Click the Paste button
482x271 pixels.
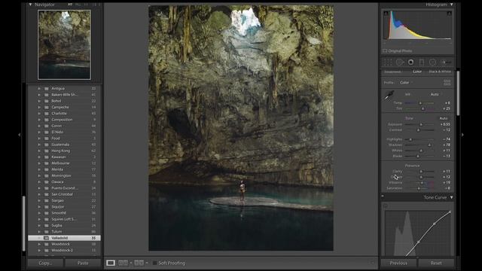83,263
